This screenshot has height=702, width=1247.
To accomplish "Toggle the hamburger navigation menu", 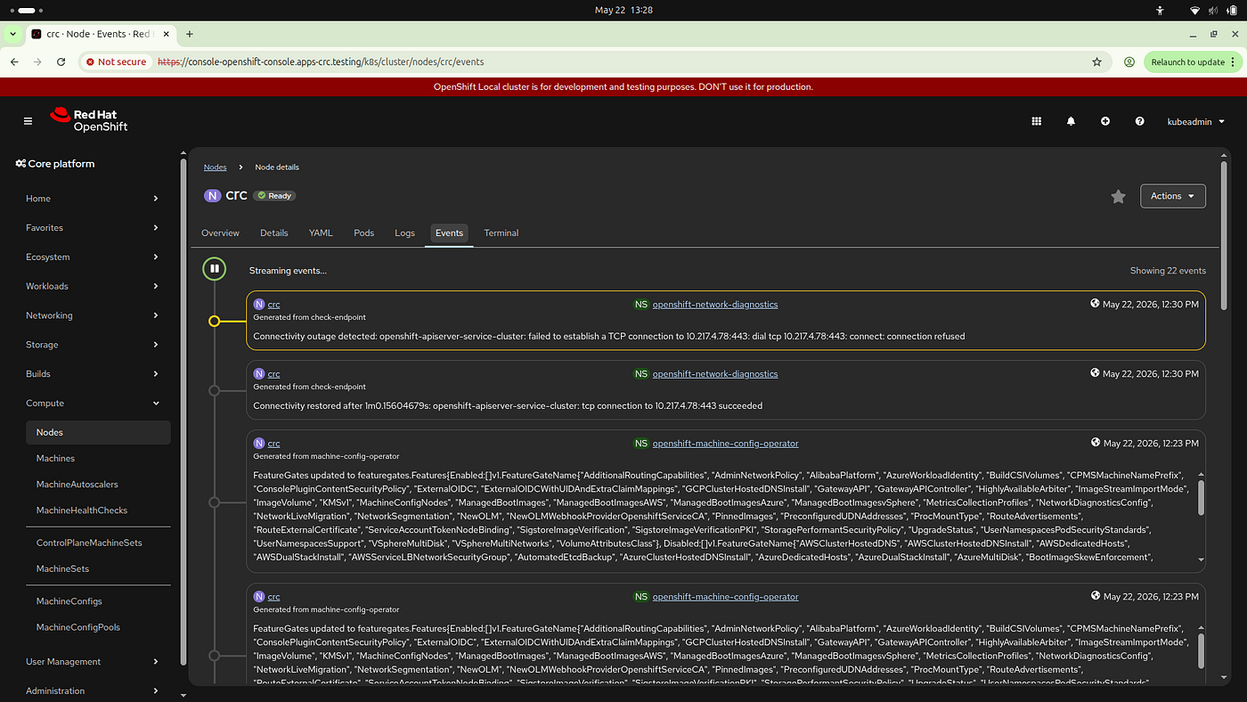I will (x=28, y=121).
